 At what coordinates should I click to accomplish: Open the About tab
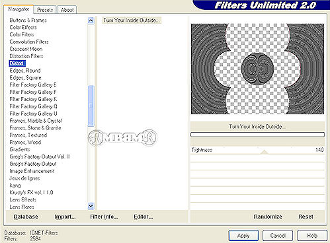[67, 10]
